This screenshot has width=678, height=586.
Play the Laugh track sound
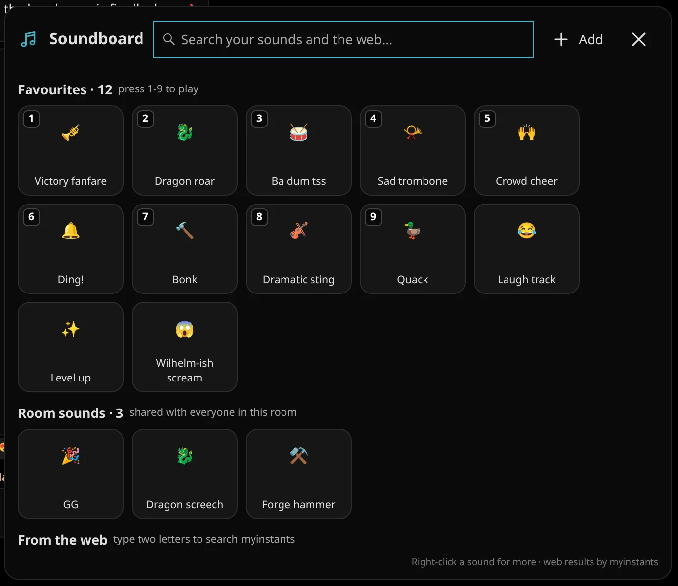tap(527, 249)
